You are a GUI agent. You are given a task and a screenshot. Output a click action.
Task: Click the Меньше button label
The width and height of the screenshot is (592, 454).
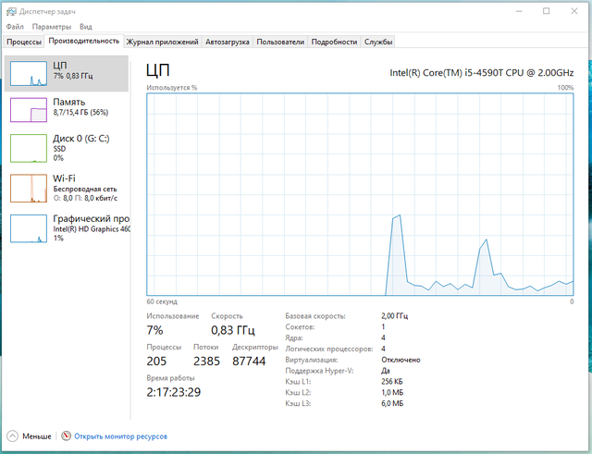pyautogui.click(x=37, y=436)
